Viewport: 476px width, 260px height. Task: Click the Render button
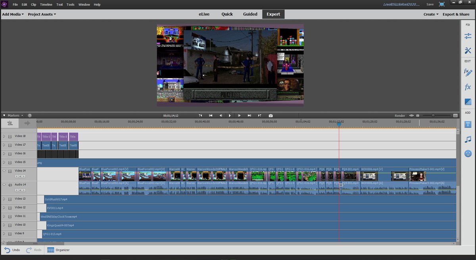400,115
